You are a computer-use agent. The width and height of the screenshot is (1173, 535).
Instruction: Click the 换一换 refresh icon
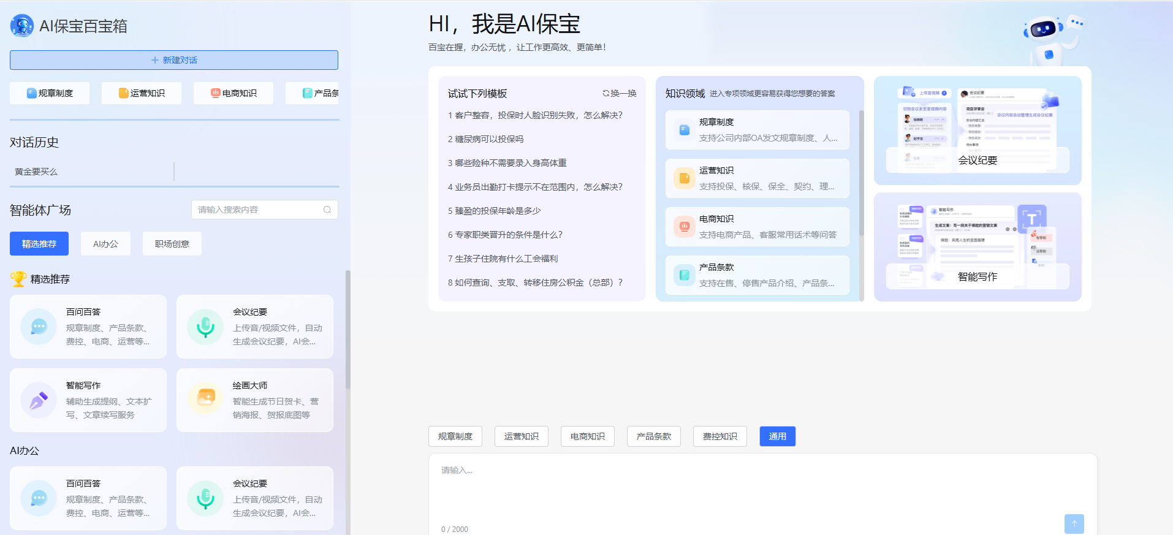[x=605, y=93]
